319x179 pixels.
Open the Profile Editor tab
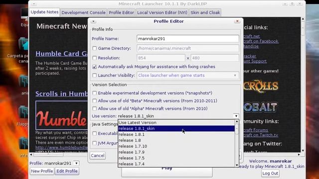(121, 12)
